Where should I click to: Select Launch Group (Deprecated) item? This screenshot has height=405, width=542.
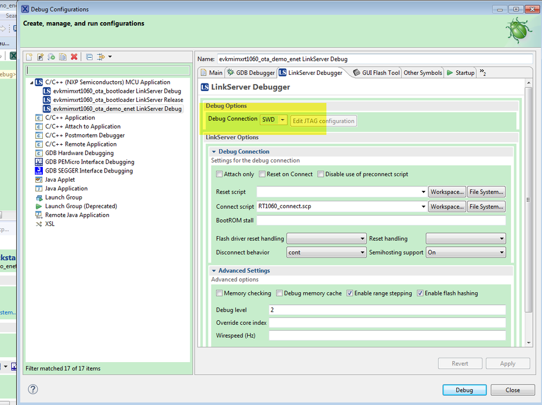coord(81,207)
